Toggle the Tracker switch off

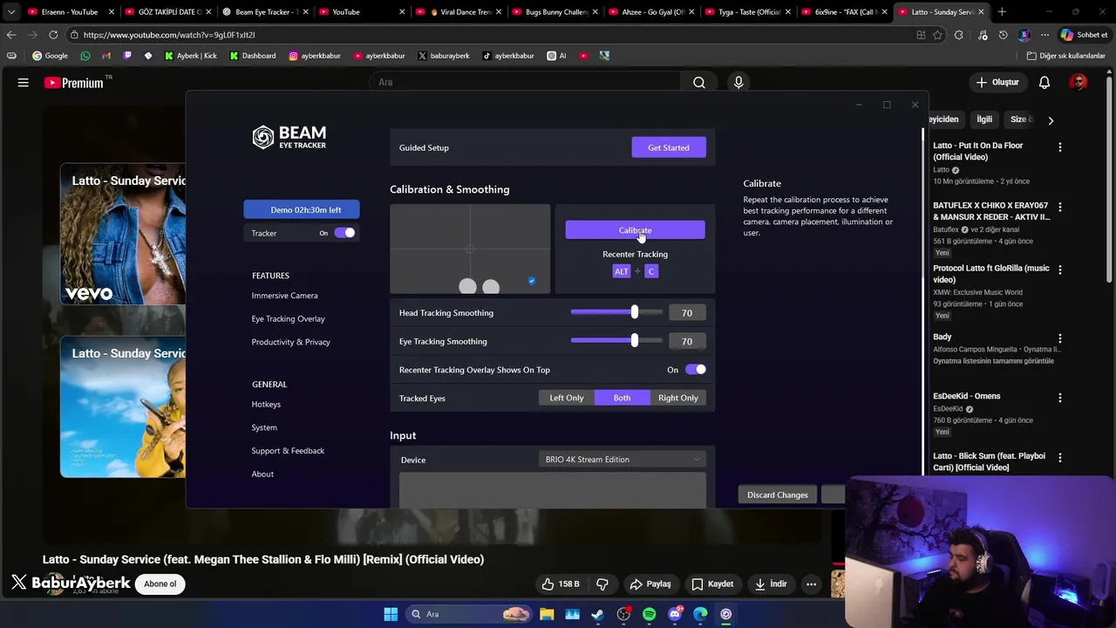click(x=344, y=233)
